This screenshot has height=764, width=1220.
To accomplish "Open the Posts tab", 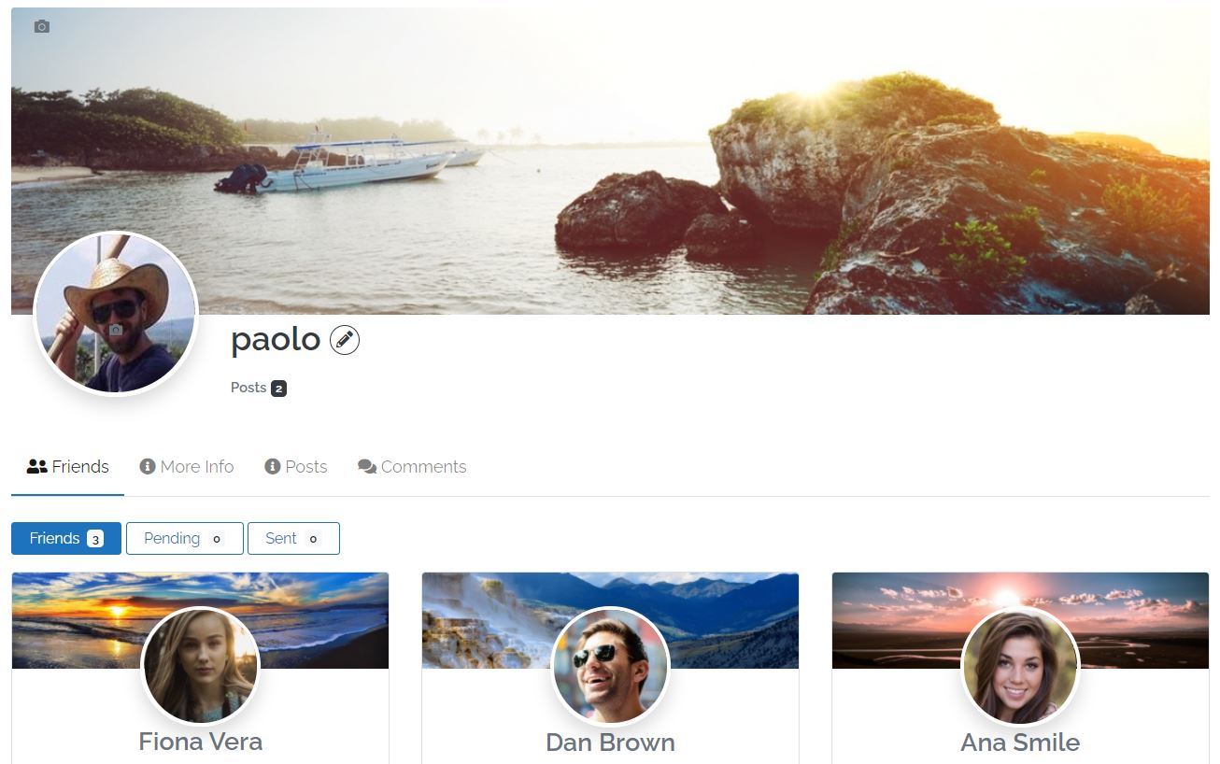I will tap(296, 466).
